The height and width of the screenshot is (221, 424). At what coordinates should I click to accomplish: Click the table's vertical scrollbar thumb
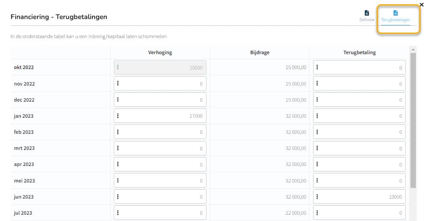click(413, 120)
